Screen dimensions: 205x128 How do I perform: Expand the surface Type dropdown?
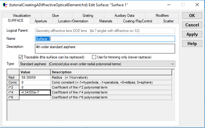coord(173,64)
